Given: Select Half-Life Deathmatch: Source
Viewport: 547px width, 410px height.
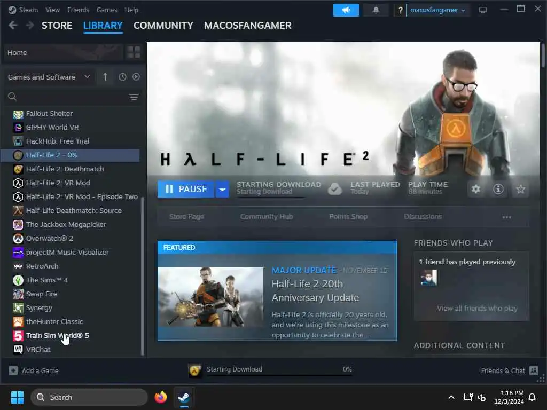Looking at the screenshot, I should click(x=70, y=210).
